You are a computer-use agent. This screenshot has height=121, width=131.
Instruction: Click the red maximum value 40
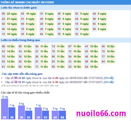pyautogui.click(x=57, y=78)
